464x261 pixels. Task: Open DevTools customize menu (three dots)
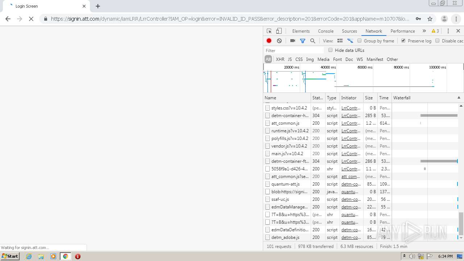[x=448, y=31]
